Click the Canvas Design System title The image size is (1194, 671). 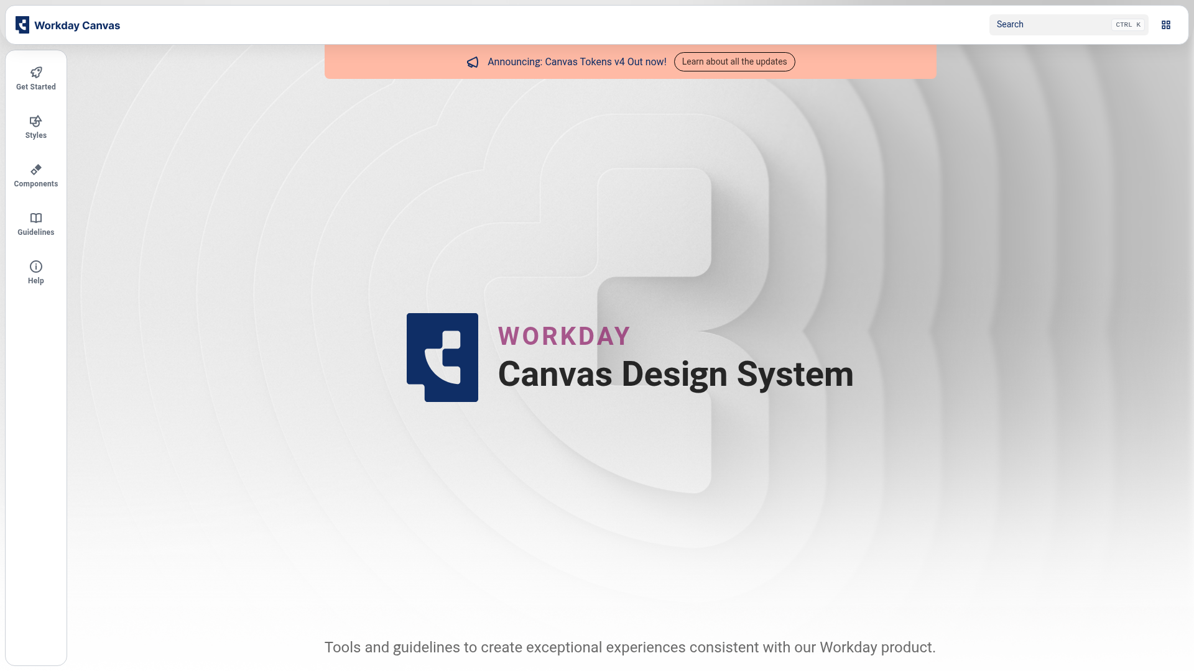click(x=676, y=375)
